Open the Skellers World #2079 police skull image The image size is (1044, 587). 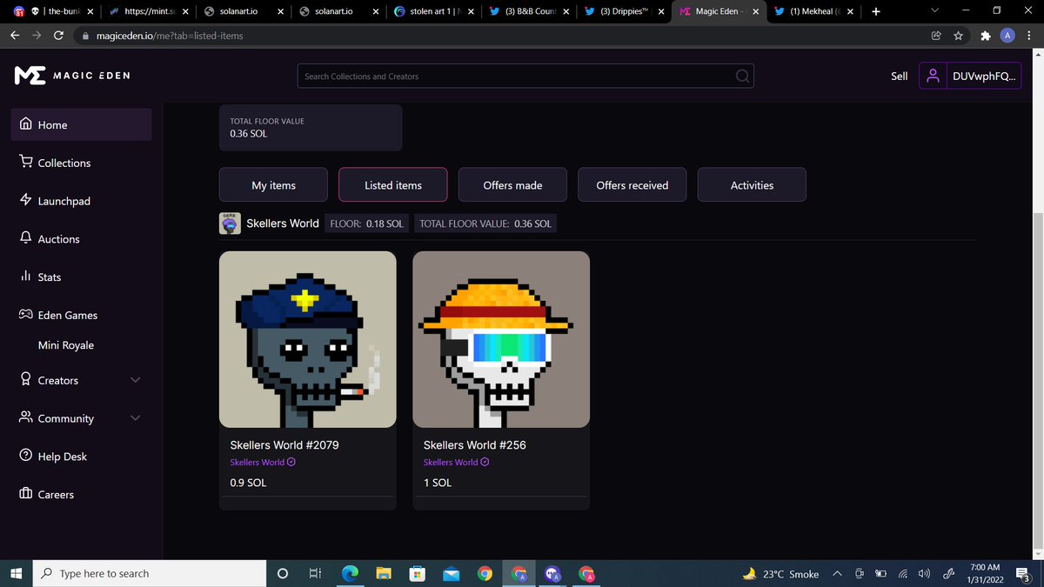tap(307, 339)
